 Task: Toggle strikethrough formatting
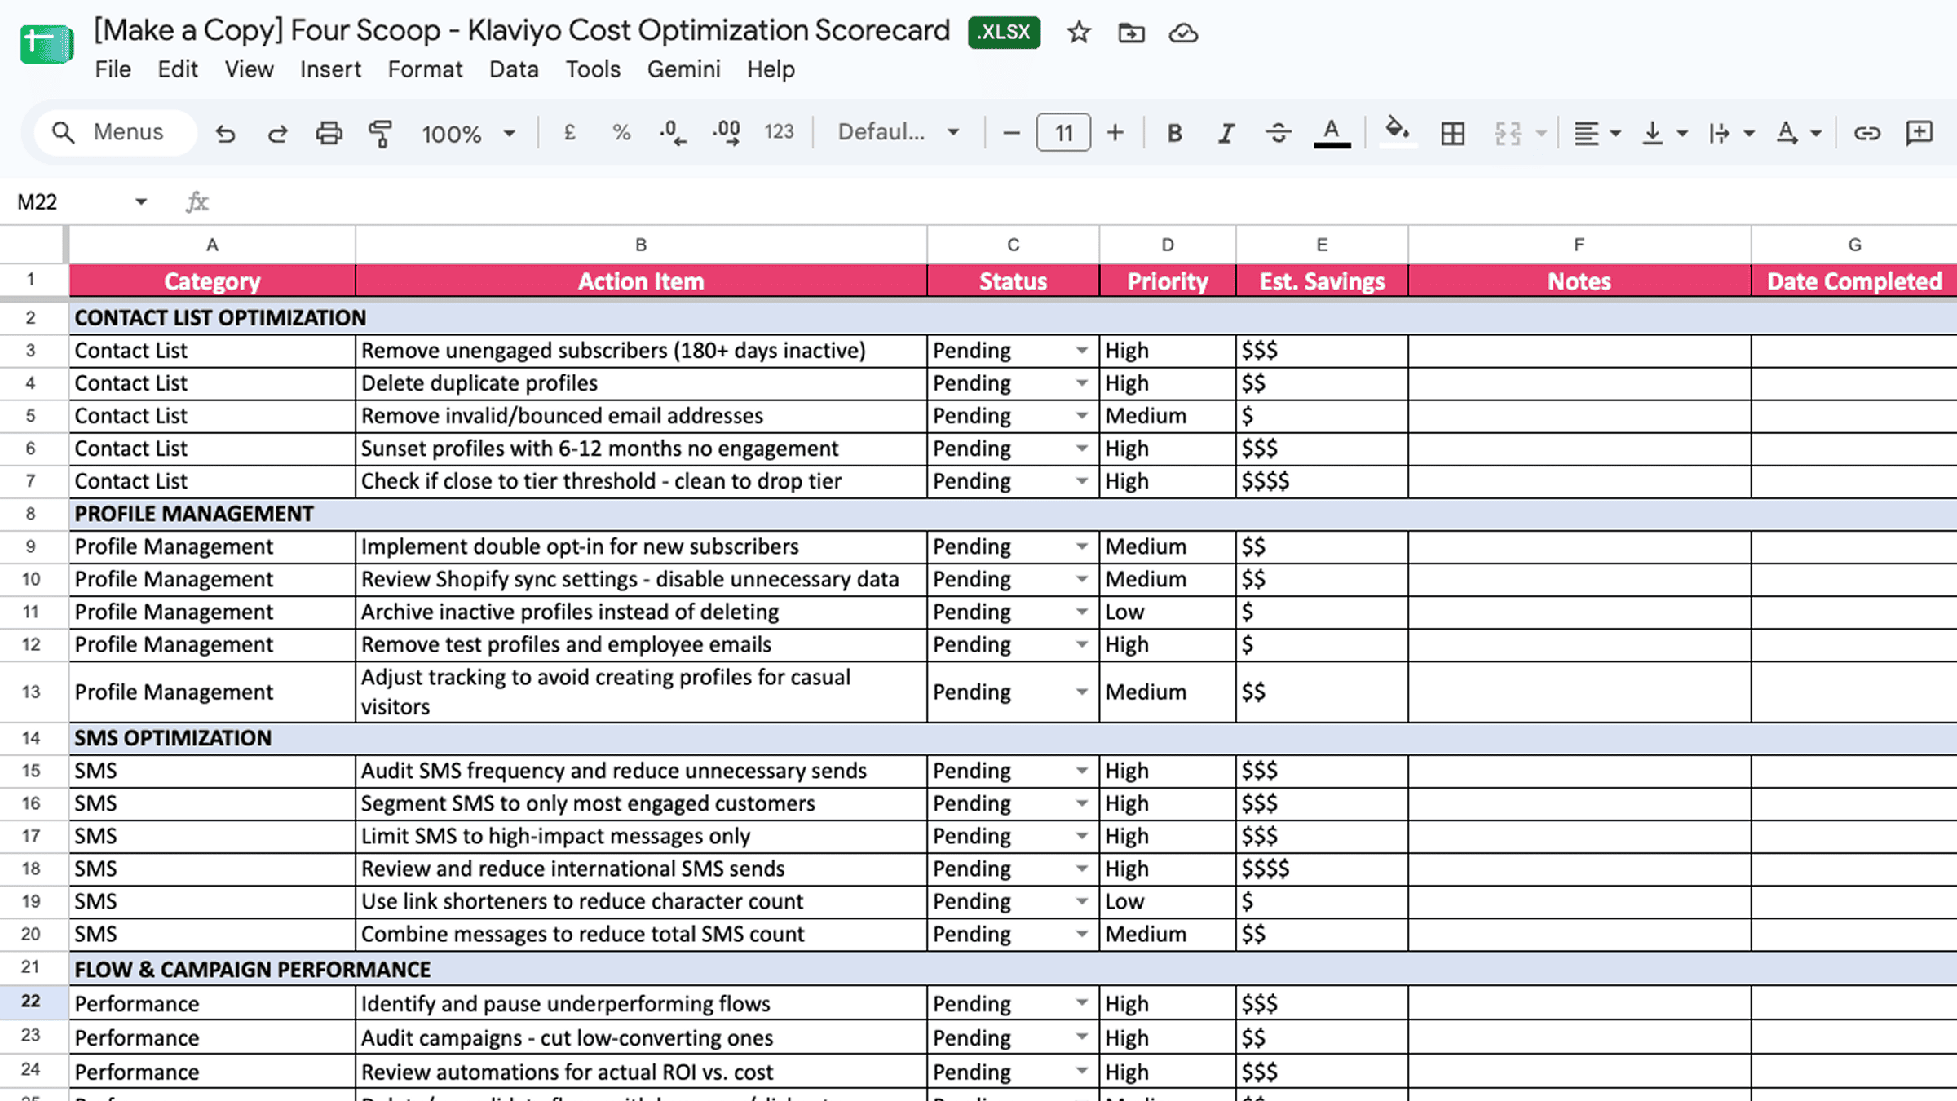click(1278, 133)
